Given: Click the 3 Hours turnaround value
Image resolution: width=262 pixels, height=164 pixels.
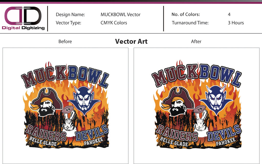Looking at the screenshot, I should 236,23.
